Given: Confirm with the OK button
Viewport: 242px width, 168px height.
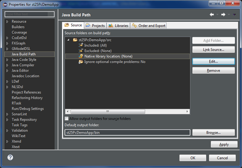Looking at the screenshot, I should click(x=193, y=158).
